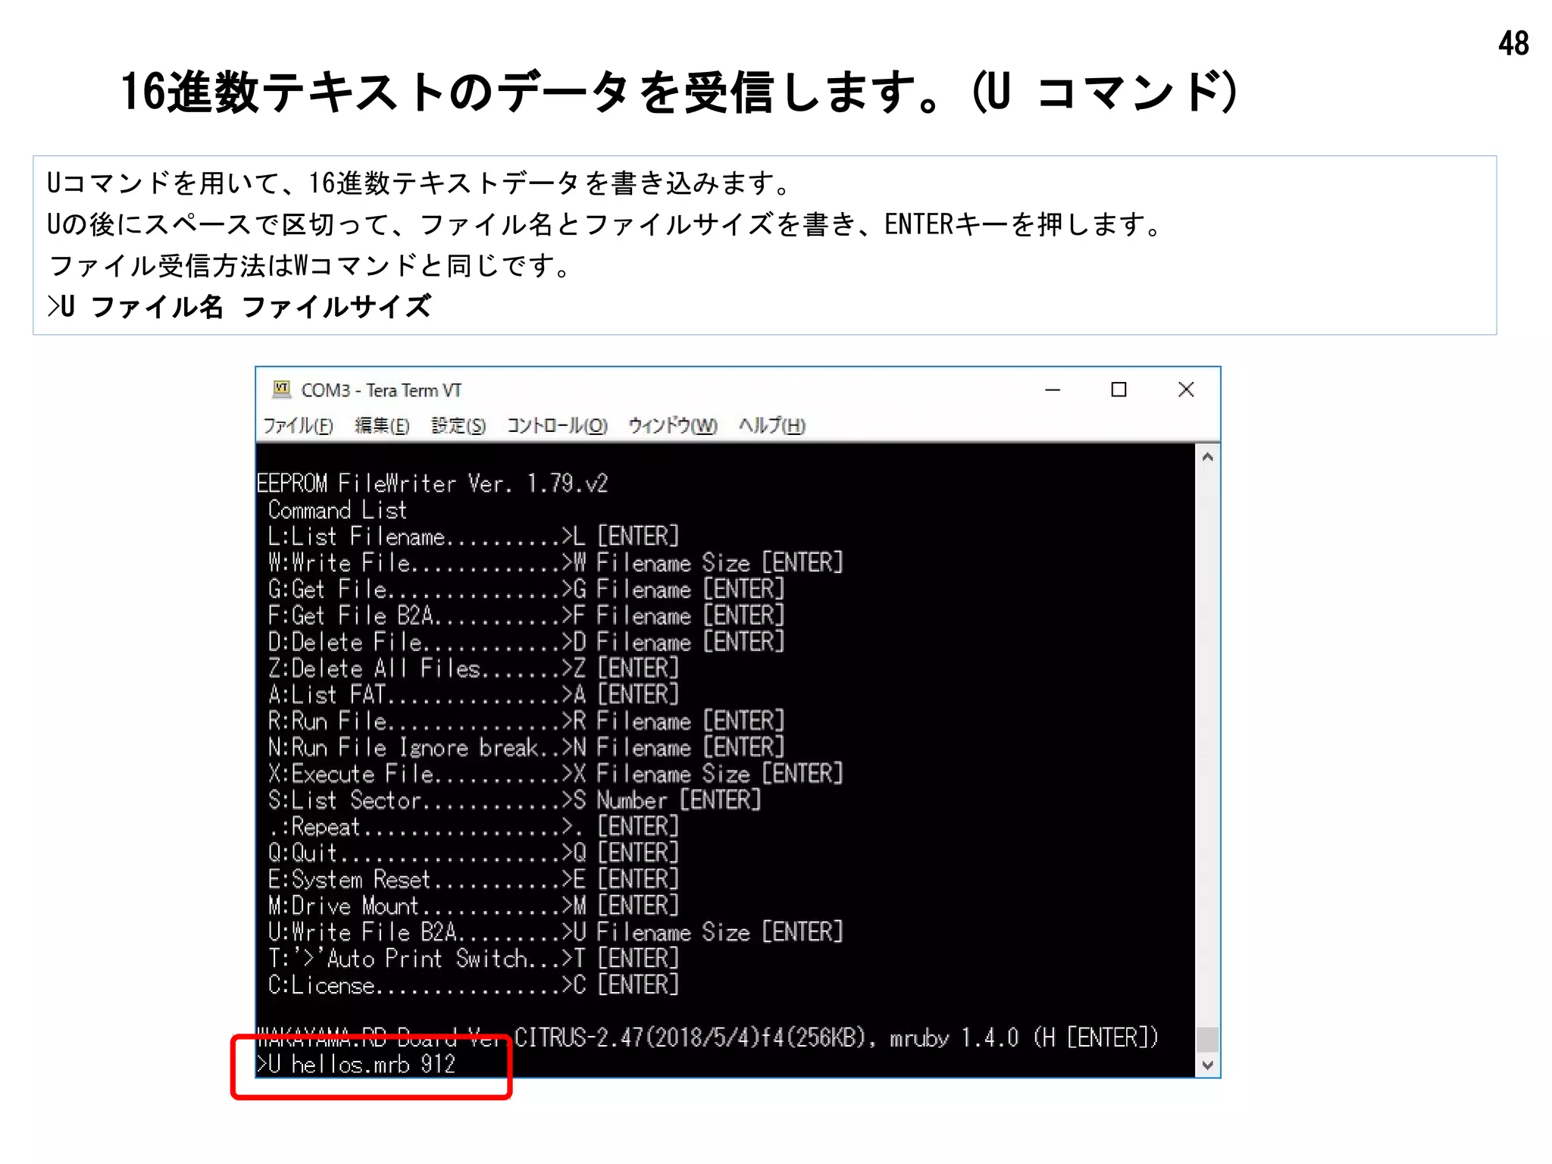The image size is (1552, 1164).
Task: Open the 編集(E) menu
Action: (382, 426)
